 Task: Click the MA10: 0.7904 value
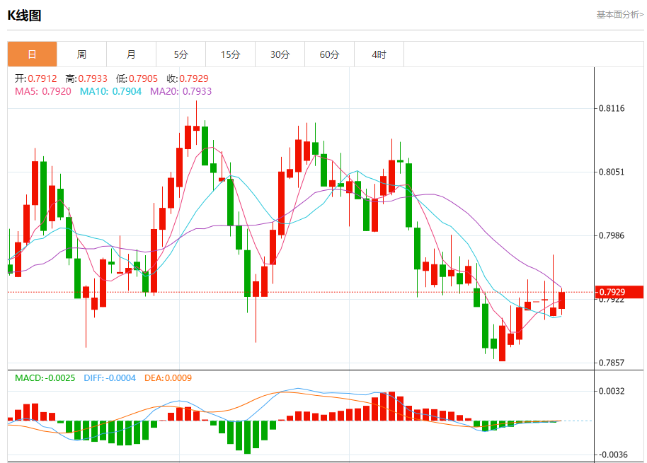click(x=110, y=91)
